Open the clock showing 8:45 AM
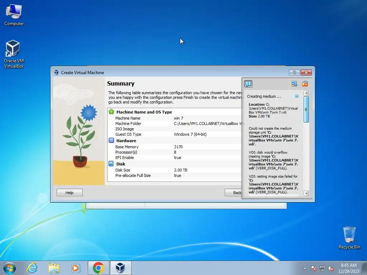This screenshot has width=367, height=275. [x=348, y=268]
